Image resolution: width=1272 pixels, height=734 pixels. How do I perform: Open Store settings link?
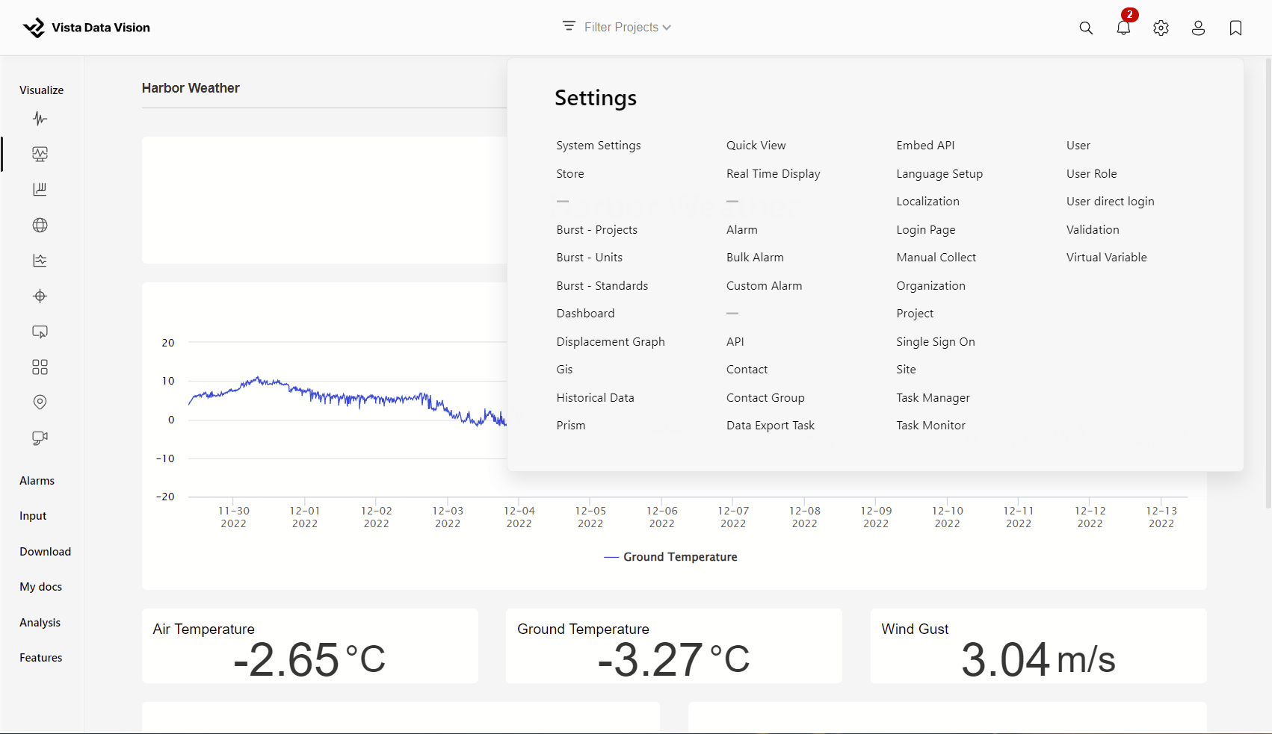click(x=570, y=174)
